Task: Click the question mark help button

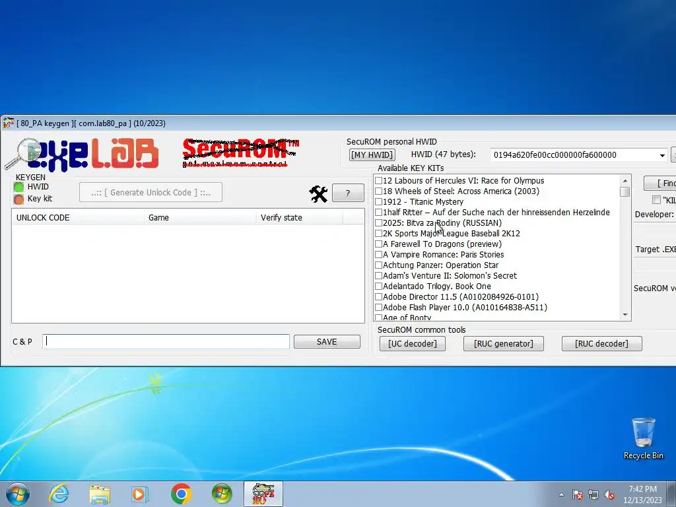Action: coord(348,193)
